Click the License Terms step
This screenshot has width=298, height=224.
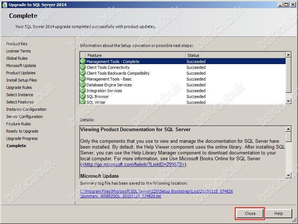(18, 51)
